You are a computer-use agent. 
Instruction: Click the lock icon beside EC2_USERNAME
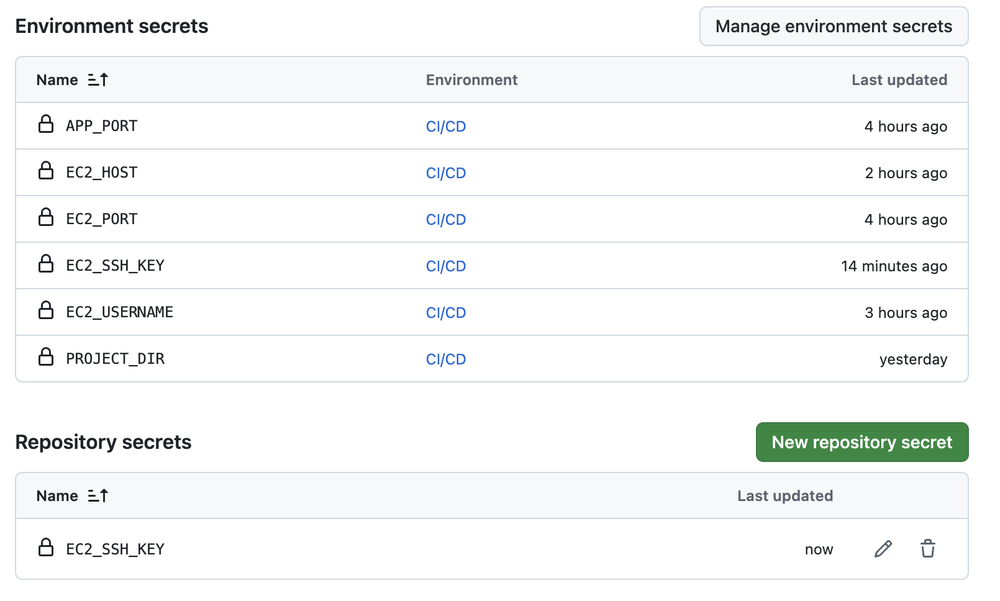[46, 310]
